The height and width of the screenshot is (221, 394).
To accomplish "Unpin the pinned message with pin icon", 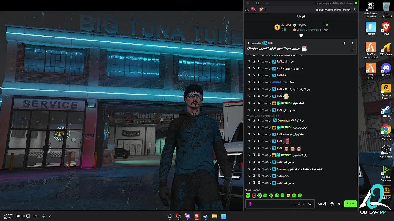I will click(344, 43).
